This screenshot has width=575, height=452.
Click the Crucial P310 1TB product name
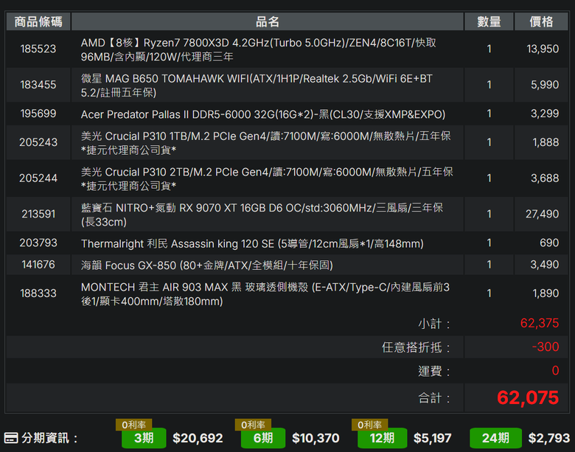[266, 143]
